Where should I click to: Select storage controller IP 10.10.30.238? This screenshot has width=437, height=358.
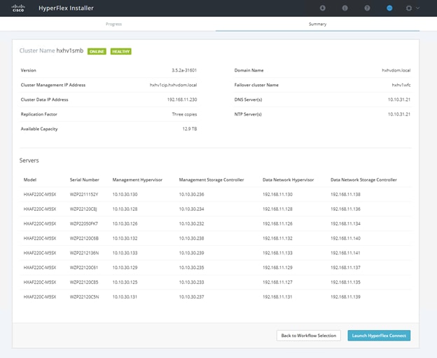pyautogui.click(x=191, y=238)
